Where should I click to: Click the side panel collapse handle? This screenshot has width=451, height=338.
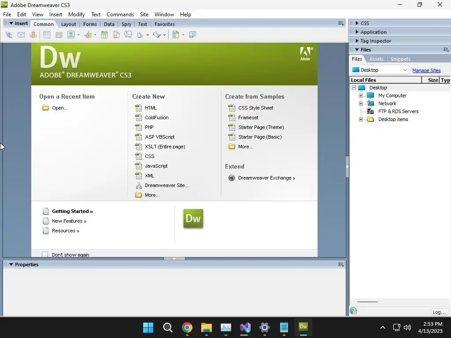click(347, 167)
